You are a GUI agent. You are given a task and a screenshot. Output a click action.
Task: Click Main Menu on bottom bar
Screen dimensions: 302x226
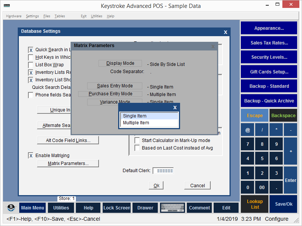pyautogui.click(x=32, y=208)
